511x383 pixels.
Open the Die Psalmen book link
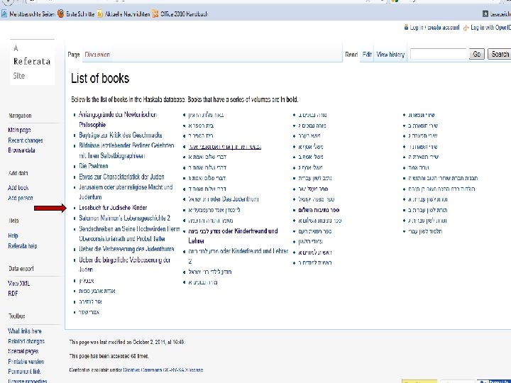(94, 166)
